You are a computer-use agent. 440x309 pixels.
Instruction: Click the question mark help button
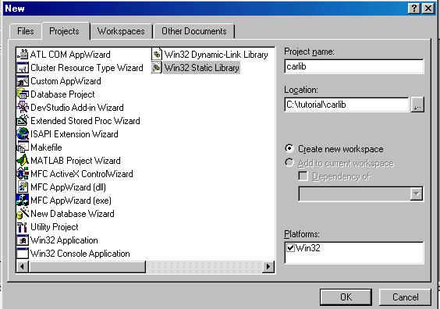click(x=414, y=9)
